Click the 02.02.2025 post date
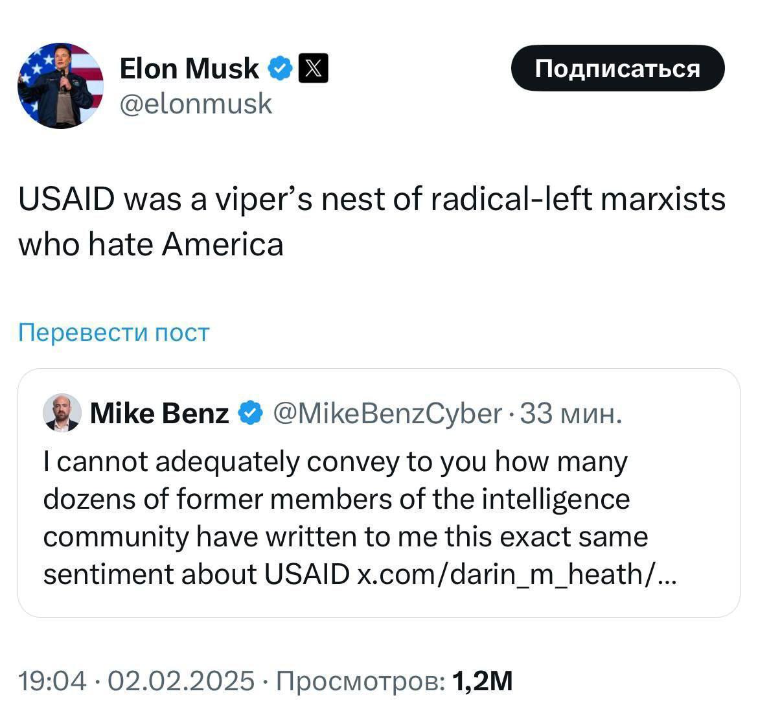 coord(181,681)
